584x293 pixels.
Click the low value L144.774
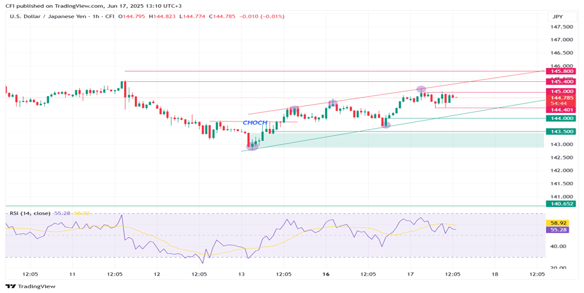tap(192, 16)
